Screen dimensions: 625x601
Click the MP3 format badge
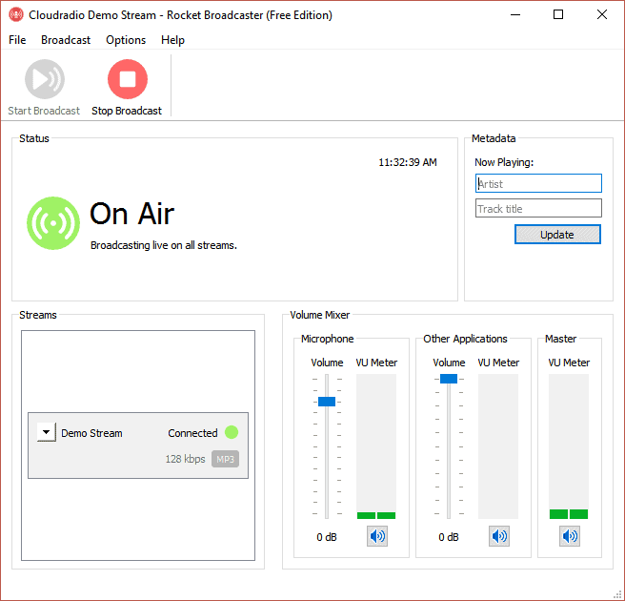225,459
